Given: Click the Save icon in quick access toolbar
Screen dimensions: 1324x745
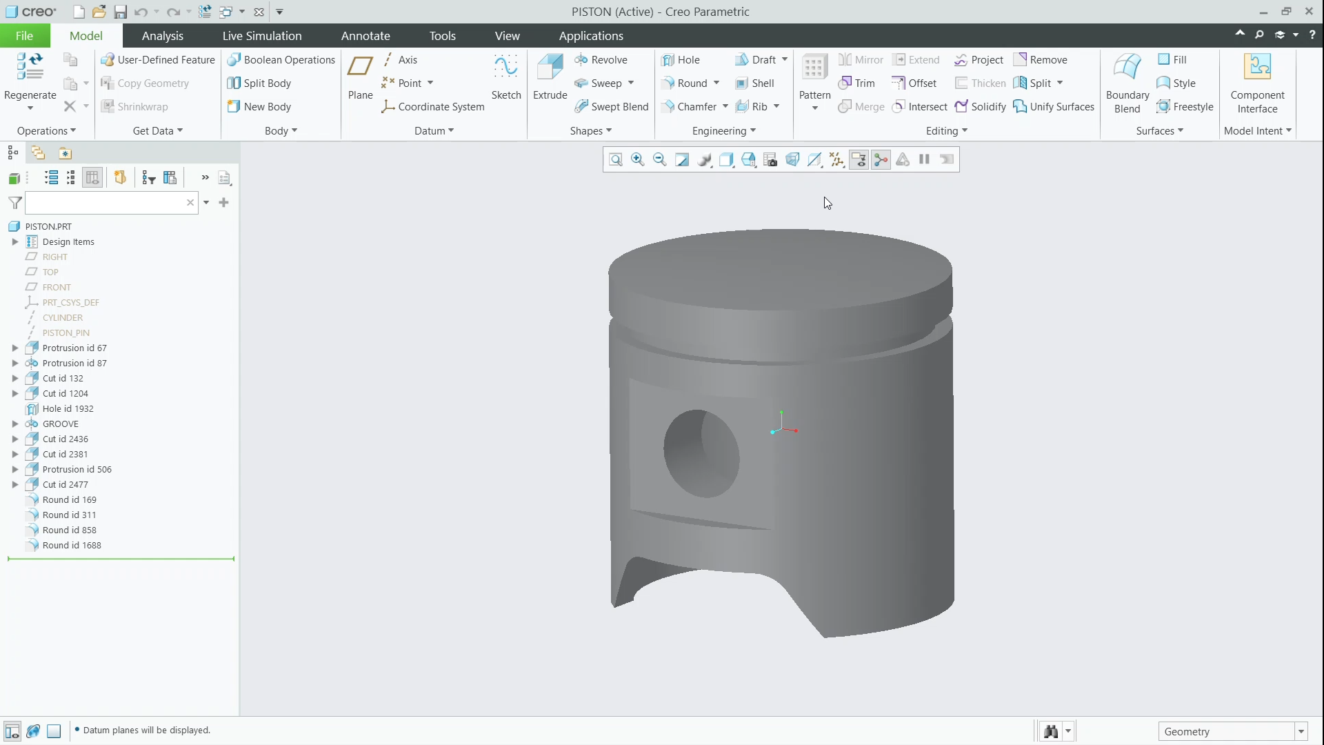Looking at the screenshot, I should pyautogui.click(x=120, y=12).
